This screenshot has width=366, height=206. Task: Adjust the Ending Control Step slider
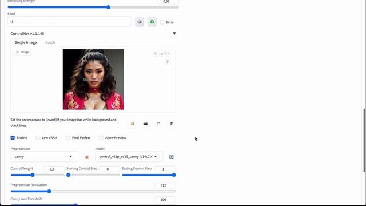click(149, 175)
